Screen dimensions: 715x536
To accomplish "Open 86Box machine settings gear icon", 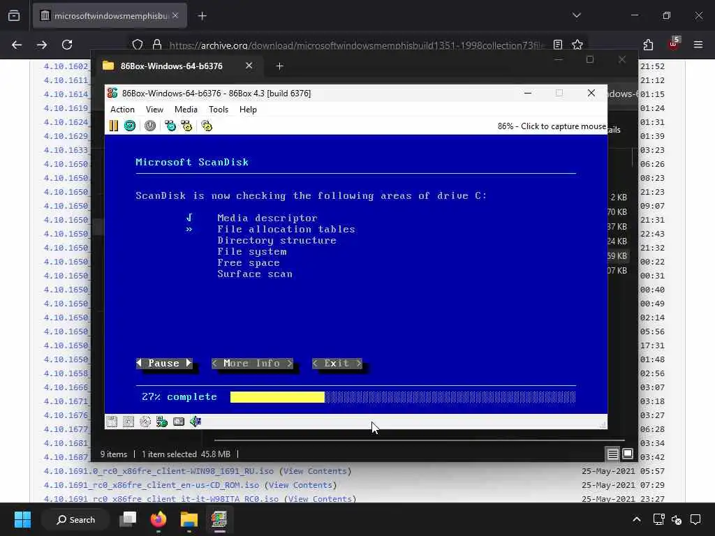I will click(x=207, y=126).
